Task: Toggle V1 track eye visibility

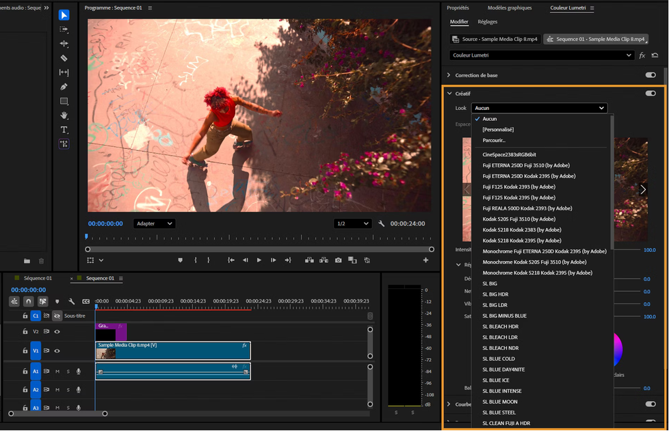Action: 57,351
